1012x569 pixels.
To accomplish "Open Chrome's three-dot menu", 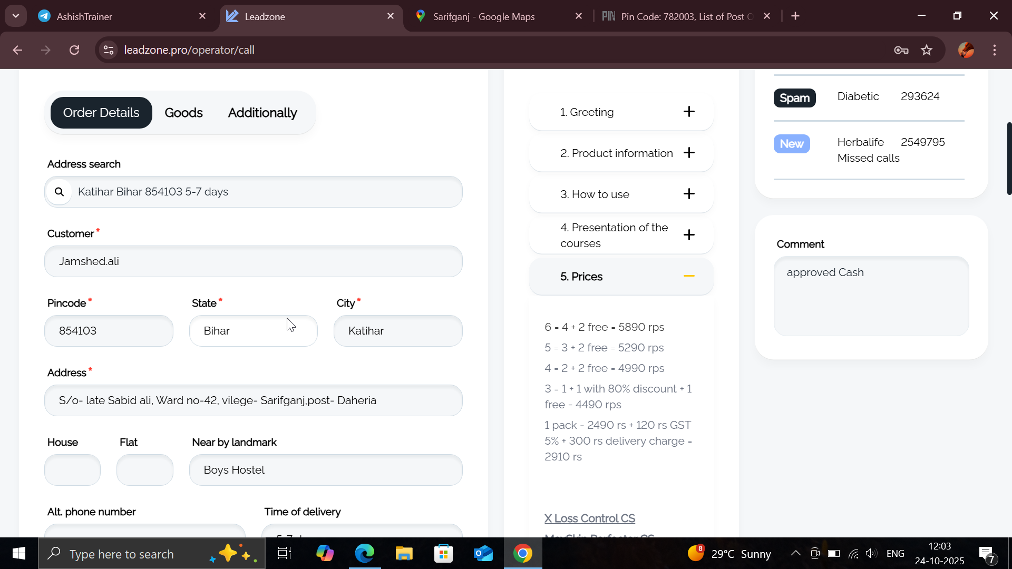I will click(x=994, y=50).
